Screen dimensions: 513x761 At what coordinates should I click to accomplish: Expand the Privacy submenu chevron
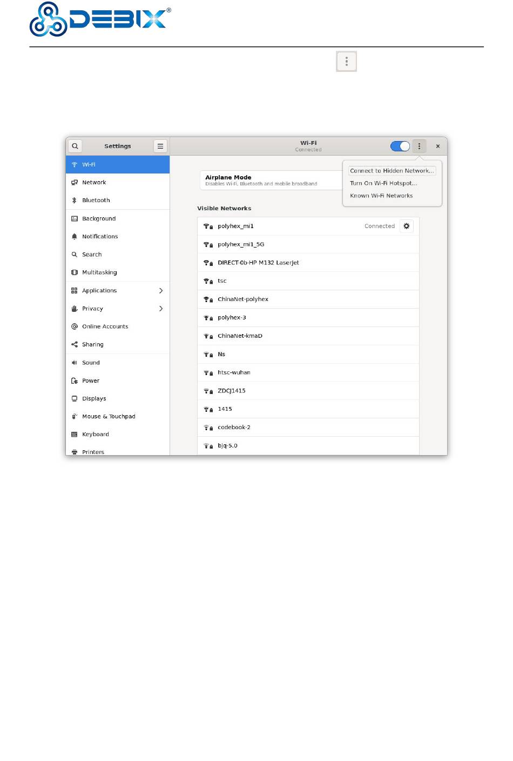tap(161, 309)
